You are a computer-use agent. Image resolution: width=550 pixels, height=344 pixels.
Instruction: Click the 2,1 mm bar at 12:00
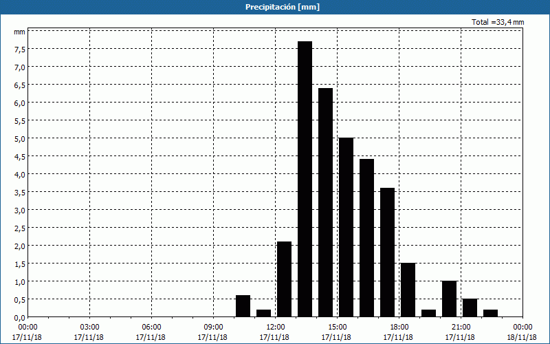[x=284, y=279]
